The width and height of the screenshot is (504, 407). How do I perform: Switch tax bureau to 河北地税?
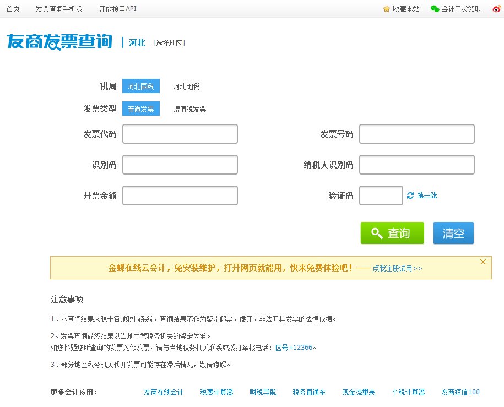click(x=187, y=86)
